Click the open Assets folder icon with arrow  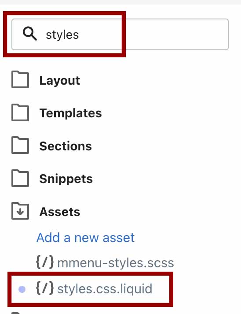20,211
